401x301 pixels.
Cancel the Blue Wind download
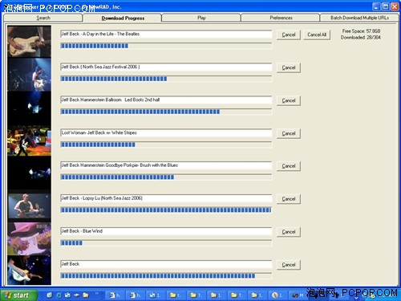[289, 232]
